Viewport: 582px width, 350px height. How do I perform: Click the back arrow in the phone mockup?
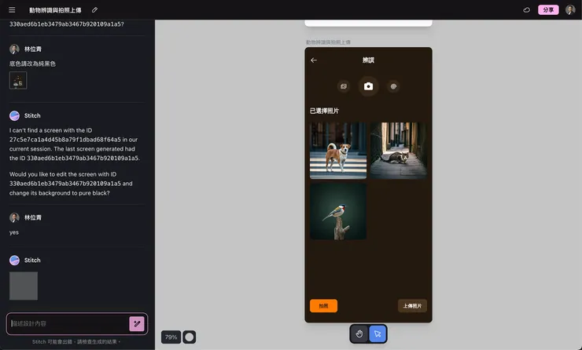click(314, 60)
